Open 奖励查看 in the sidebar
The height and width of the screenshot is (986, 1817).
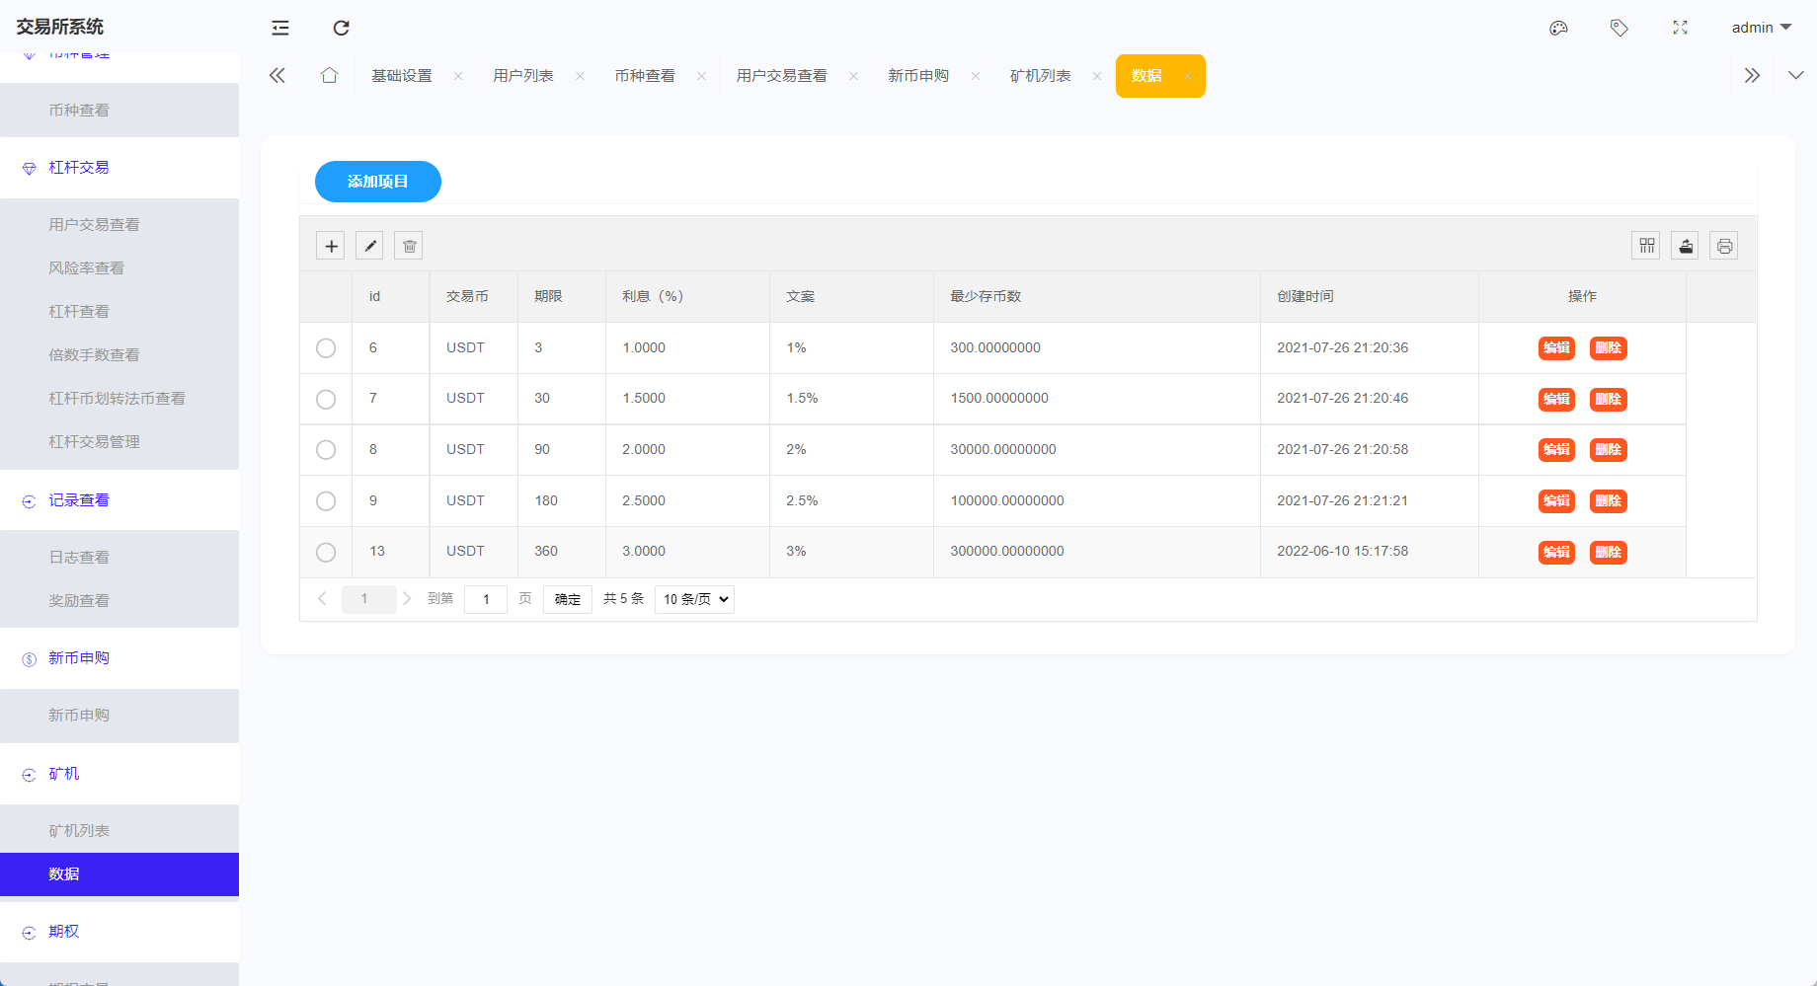119,601
